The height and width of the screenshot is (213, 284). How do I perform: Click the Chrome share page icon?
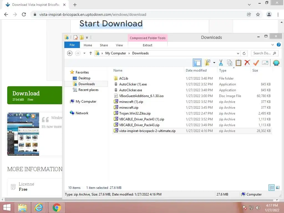tap(249, 14)
